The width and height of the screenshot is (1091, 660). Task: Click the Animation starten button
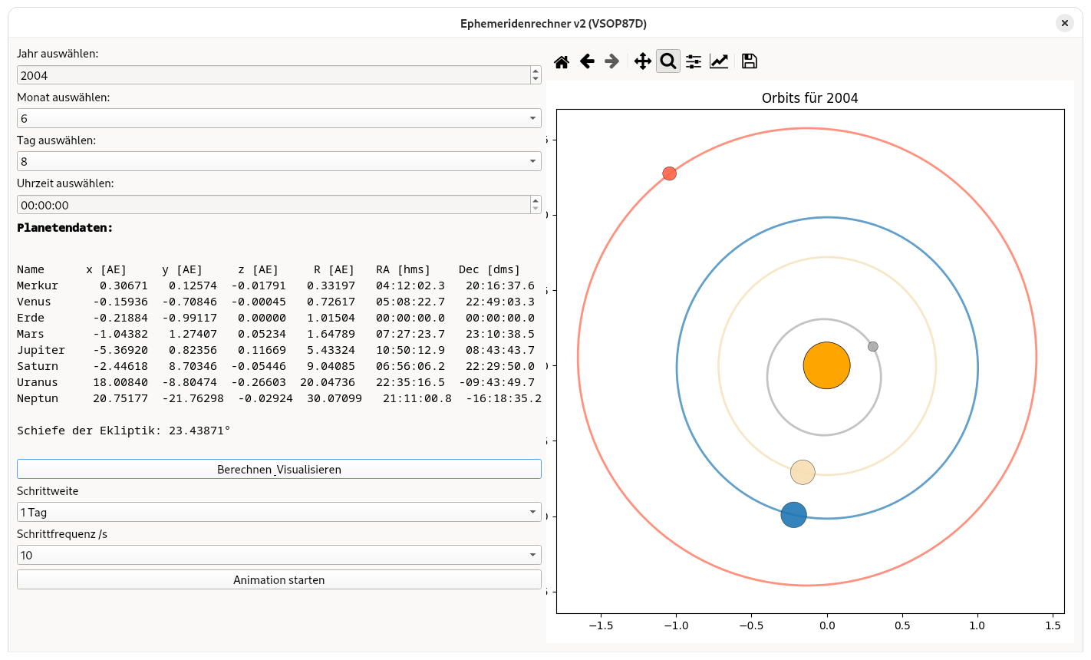(x=279, y=579)
